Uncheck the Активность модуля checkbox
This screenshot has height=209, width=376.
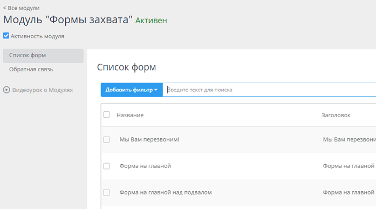pyautogui.click(x=6, y=36)
